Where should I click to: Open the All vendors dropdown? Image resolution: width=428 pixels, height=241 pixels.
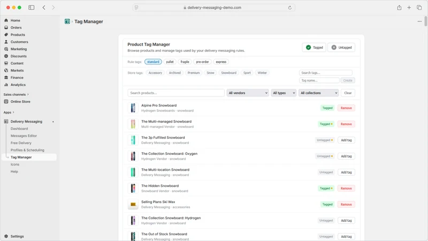pos(248,93)
